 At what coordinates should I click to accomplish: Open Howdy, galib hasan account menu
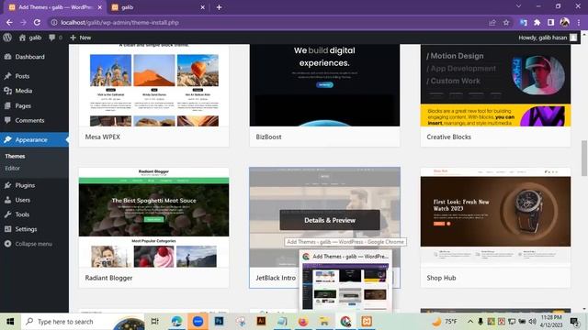point(548,38)
